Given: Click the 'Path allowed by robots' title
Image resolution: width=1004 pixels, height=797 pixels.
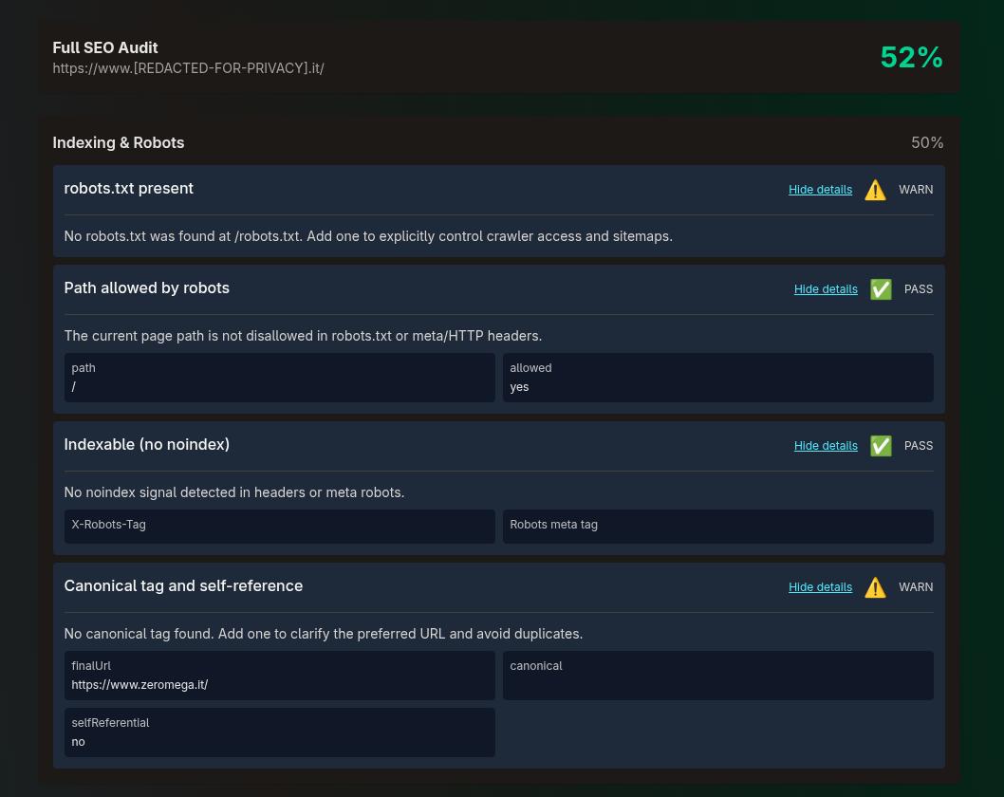Looking at the screenshot, I should pyautogui.click(x=147, y=288).
